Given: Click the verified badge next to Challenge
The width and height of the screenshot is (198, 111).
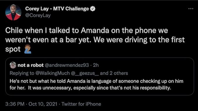Looking at the screenshot, I should 93,9.
